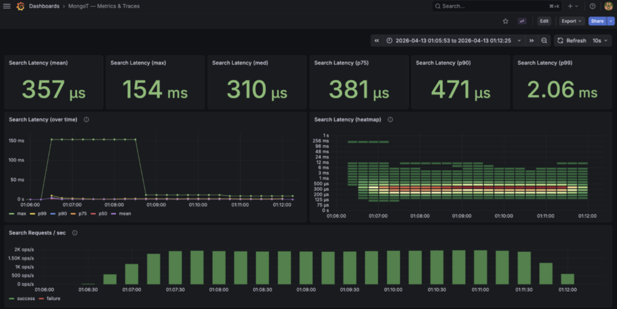Click the Grafana logo icon
Viewport: 617px width, 309px height.
click(20, 6)
